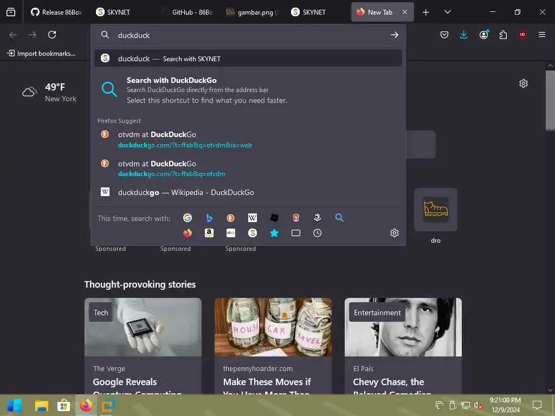Open the Google Reveals story image
The image size is (555, 416).
pos(143,327)
